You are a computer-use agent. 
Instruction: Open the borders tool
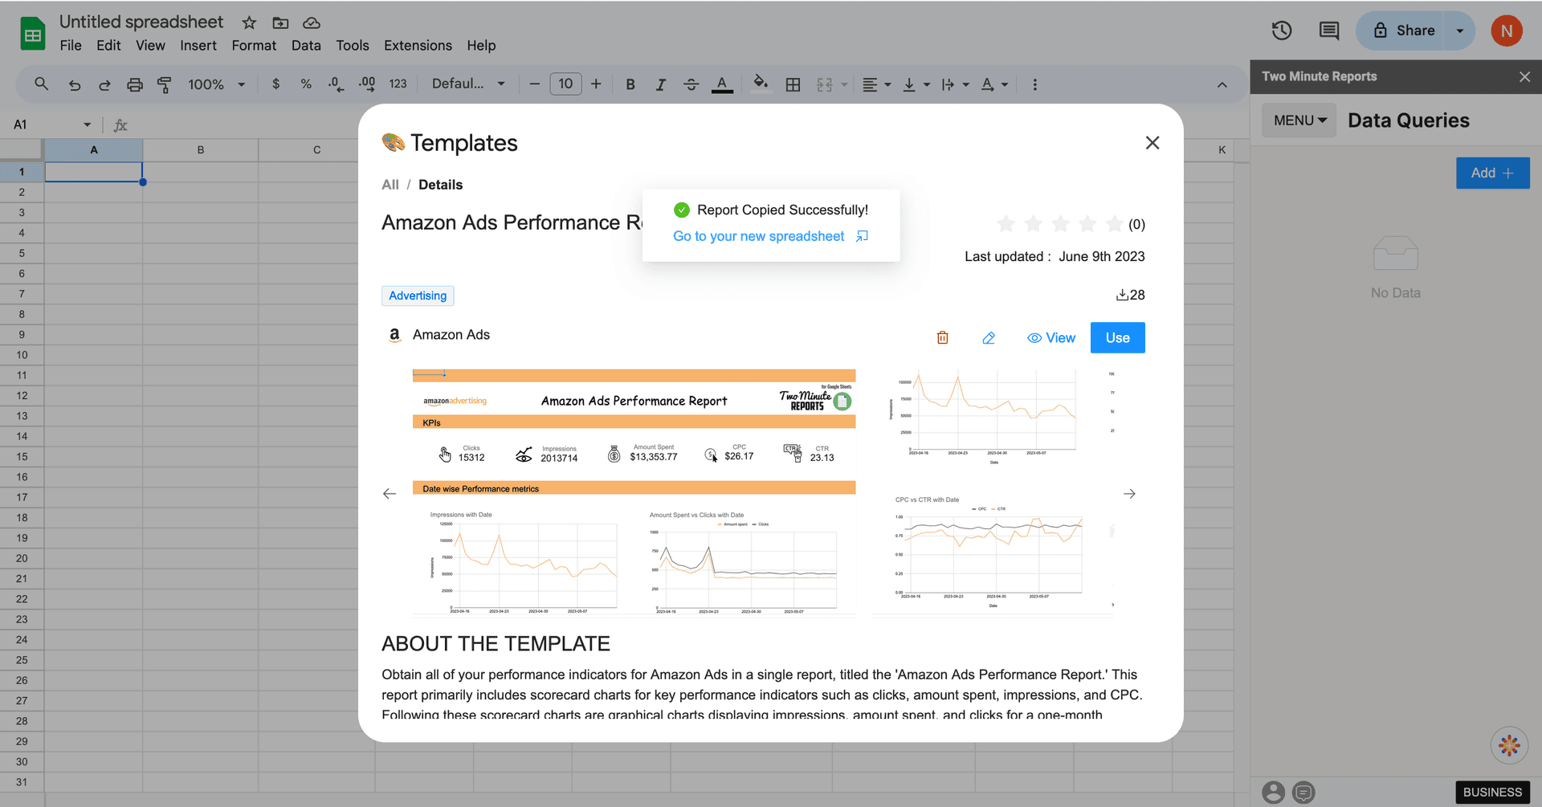(793, 84)
